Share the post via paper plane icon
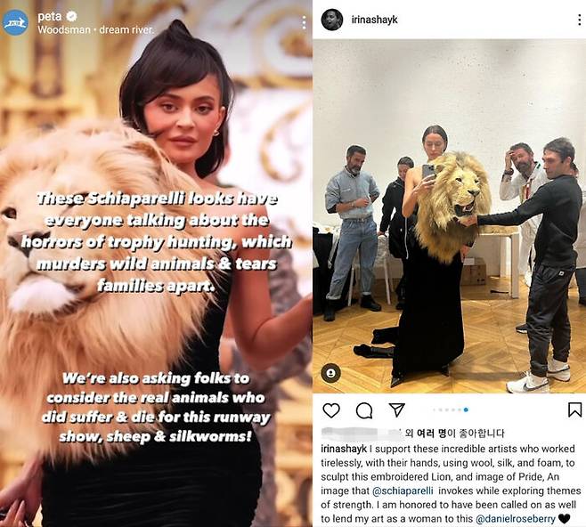Viewport: 586px width, 527px height. point(397,409)
